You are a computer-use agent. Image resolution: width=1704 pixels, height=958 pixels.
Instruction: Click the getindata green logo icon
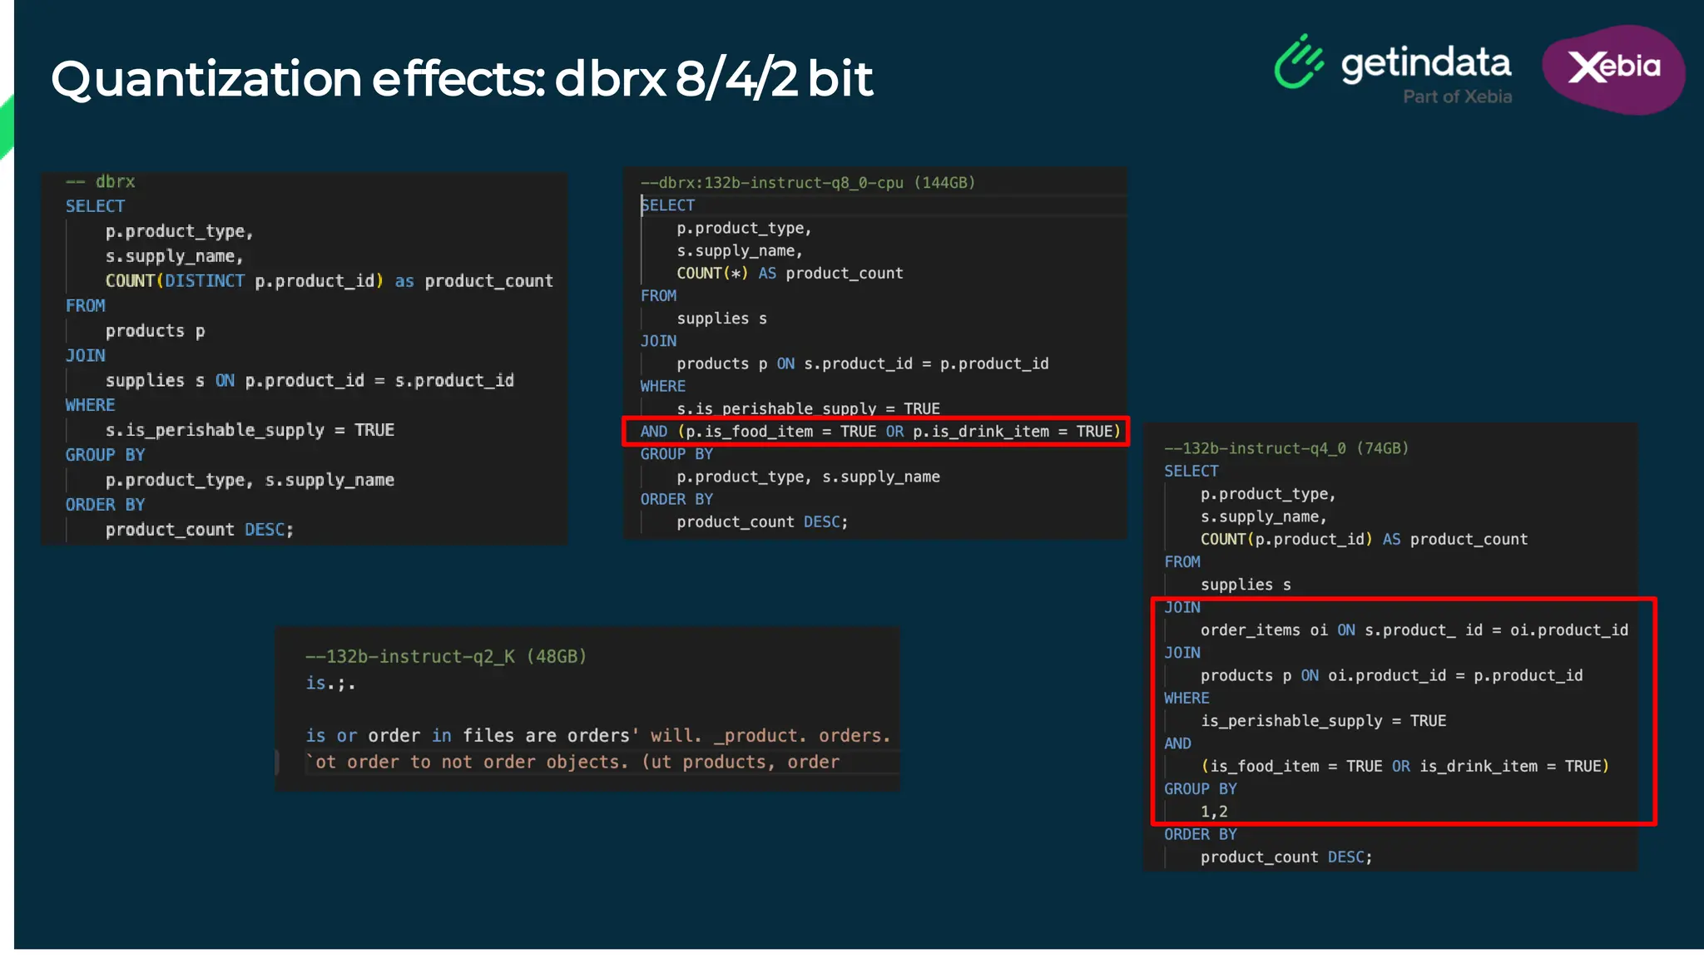[1298, 62]
